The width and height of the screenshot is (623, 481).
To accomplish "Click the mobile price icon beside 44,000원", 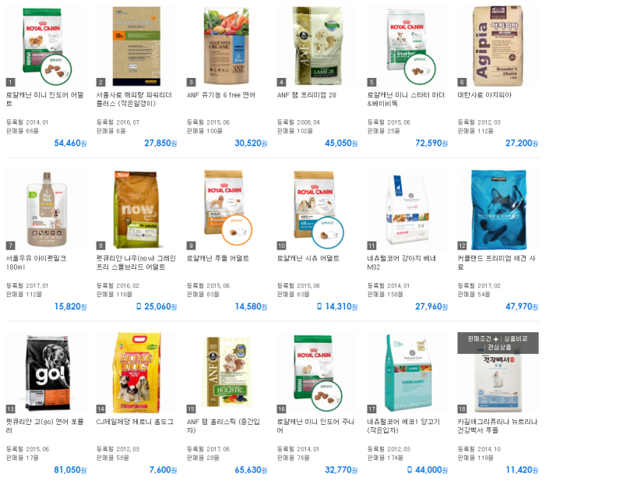I will point(410,470).
